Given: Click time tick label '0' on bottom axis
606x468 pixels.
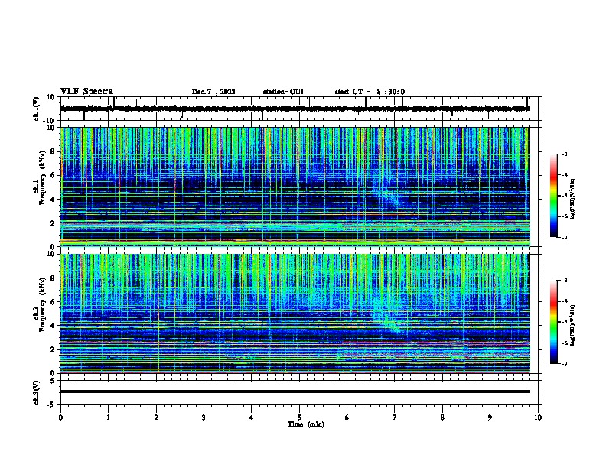Looking at the screenshot, I should pyautogui.click(x=60, y=418).
